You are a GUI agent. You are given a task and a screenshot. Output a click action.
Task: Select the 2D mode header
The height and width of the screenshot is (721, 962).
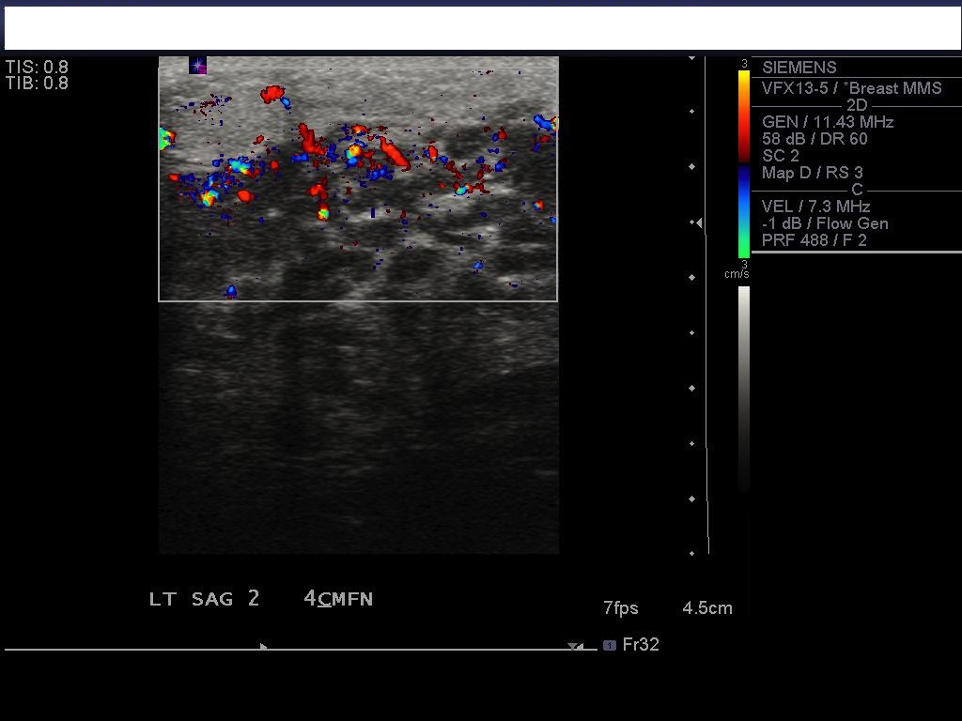[x=856, y=105]
